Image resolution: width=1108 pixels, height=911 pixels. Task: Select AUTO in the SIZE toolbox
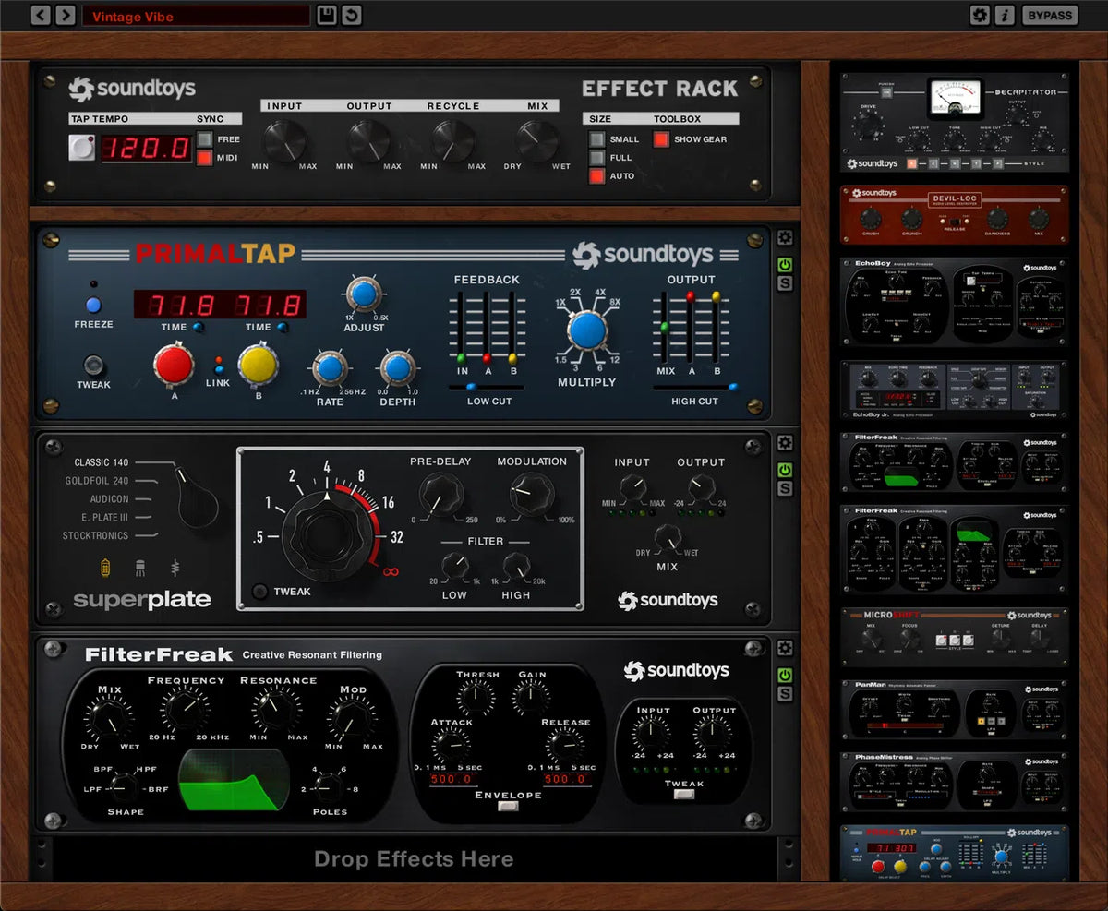pyautogui.click(x=598, y=175)
